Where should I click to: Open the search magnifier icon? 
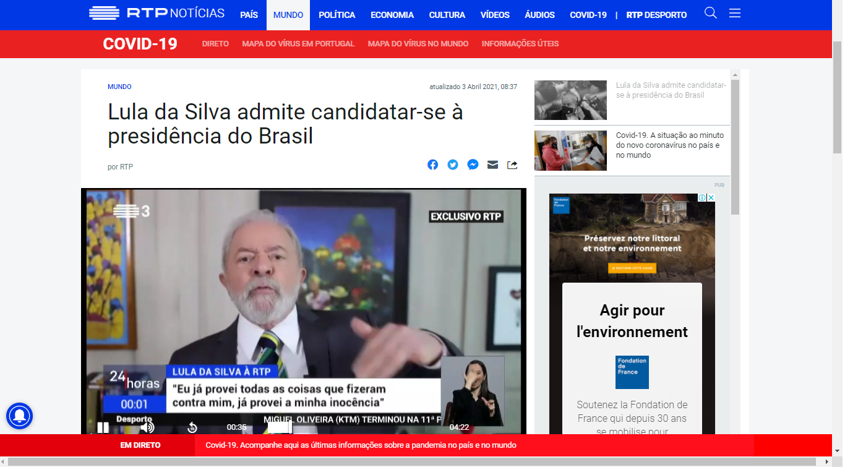tap(711, 13)
